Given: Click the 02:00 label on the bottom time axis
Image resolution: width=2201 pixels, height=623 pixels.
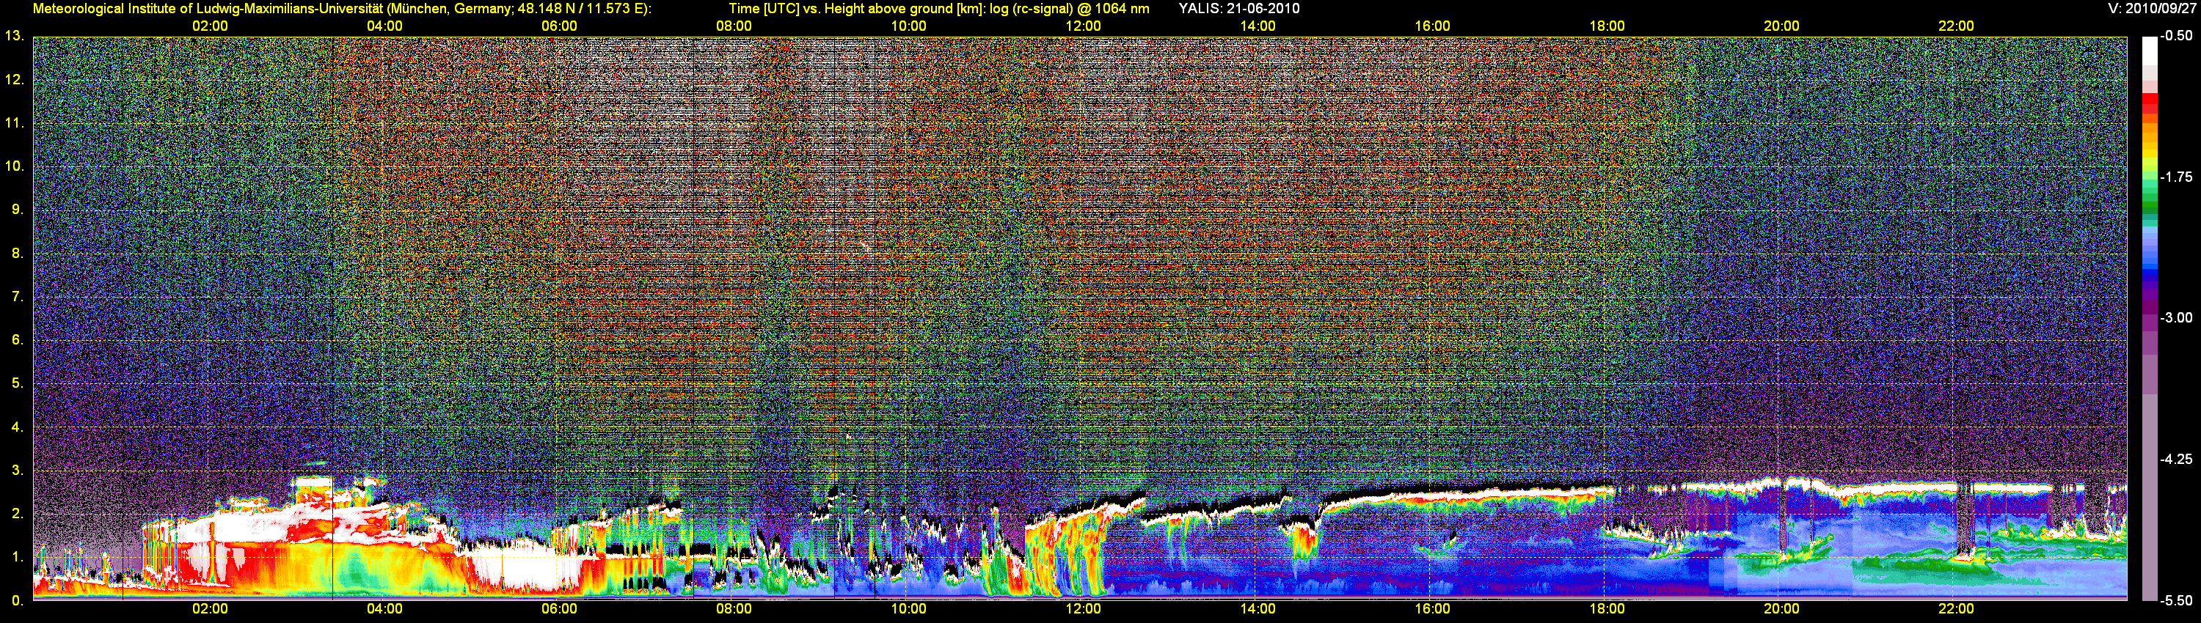Looking at the screenshot, I should click(x=210, y=609).
